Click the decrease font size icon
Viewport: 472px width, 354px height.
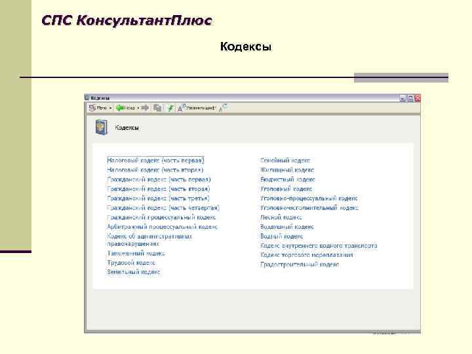point(223,108)
